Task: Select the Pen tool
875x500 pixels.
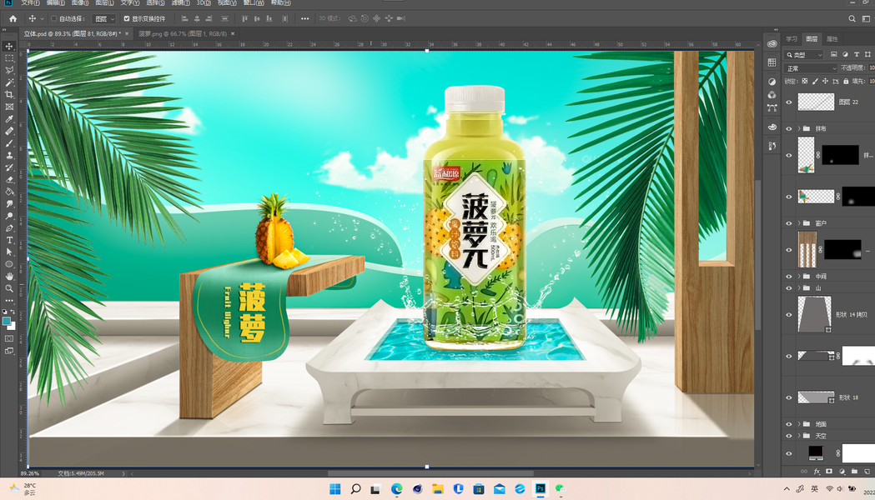Action: point(9,228)
